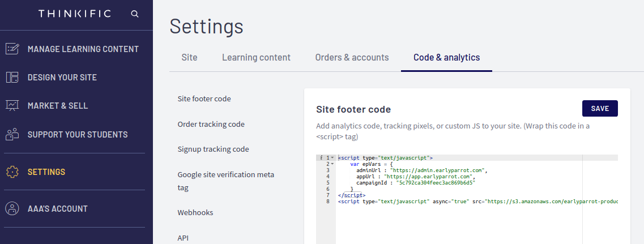The height and width of the screenshot is (244, 644).
Task: Open Site footer code section
Action: click(204, 99)
